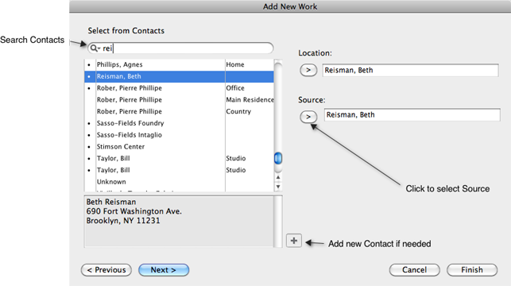511x286 pixels.
Task: Select the Stimson Center contact
Action: coord(179,147)
